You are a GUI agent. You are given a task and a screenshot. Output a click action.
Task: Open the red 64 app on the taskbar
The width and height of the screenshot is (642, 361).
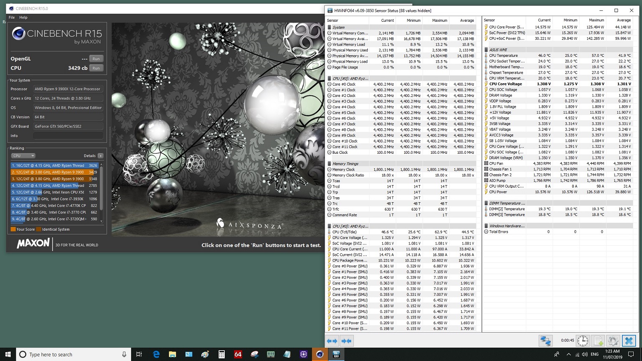238,354
